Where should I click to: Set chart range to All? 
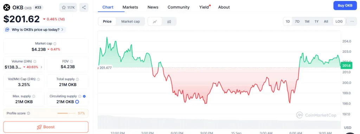point(326,21)
